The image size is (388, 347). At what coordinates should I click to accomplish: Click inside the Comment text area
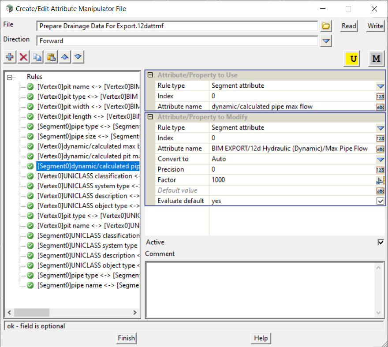coord(260,289)
